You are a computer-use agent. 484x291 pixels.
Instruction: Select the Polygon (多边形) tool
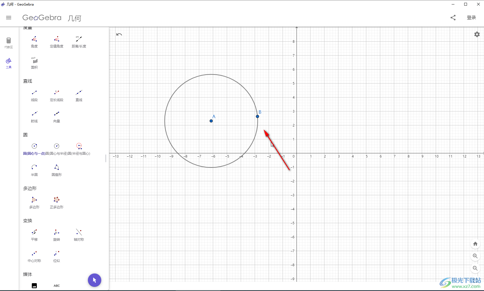(34, 203)
